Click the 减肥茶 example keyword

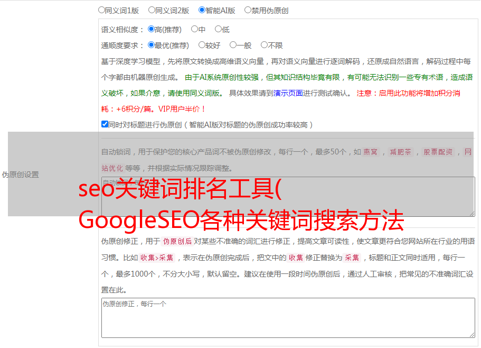click(x=400, y=152)
